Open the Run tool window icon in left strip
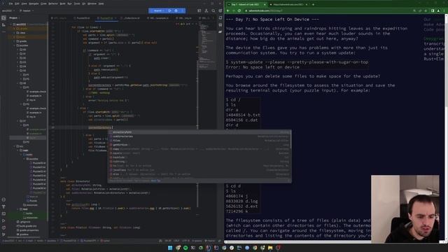 click(3, 220)
